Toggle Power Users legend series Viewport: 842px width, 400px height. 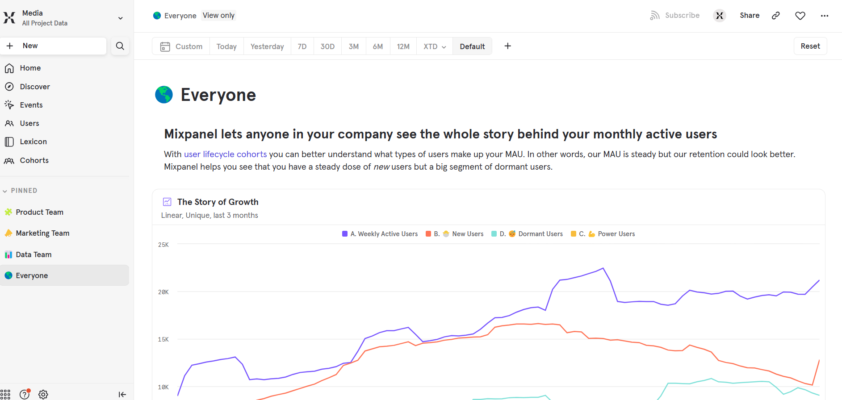tap(603, 234)
